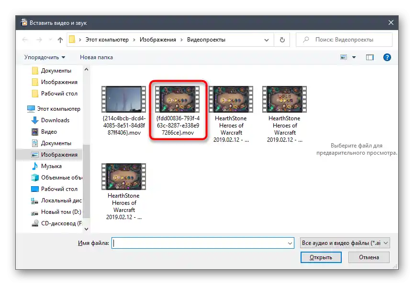The height and width of the screenshot is (285, 414).
Task: Create a Новая папка
Action: (96, 57)
